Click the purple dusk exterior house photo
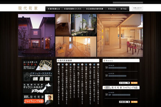This screenshot has width=161, height=107. coord(36,35)
